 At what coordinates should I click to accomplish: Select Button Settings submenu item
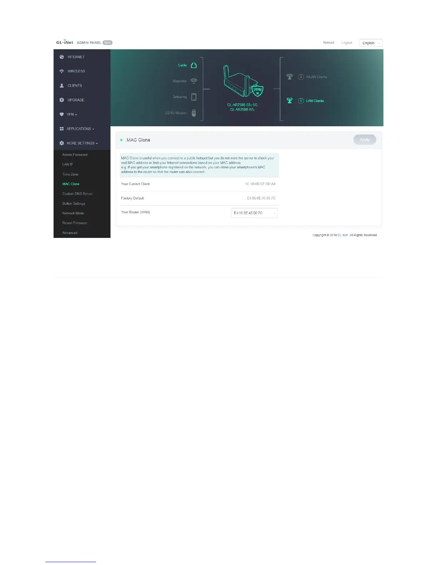click(x=74, y=204)
